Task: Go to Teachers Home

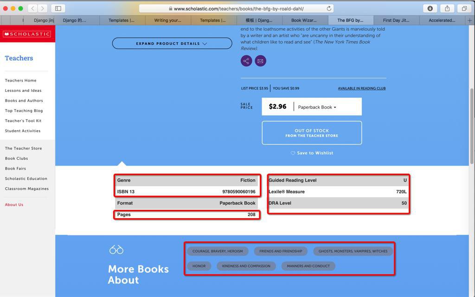Action: tap(20, 81)
